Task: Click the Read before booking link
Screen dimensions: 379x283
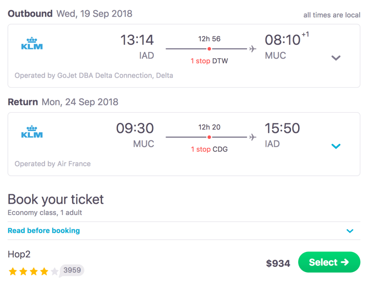Action: pos(44,231)
